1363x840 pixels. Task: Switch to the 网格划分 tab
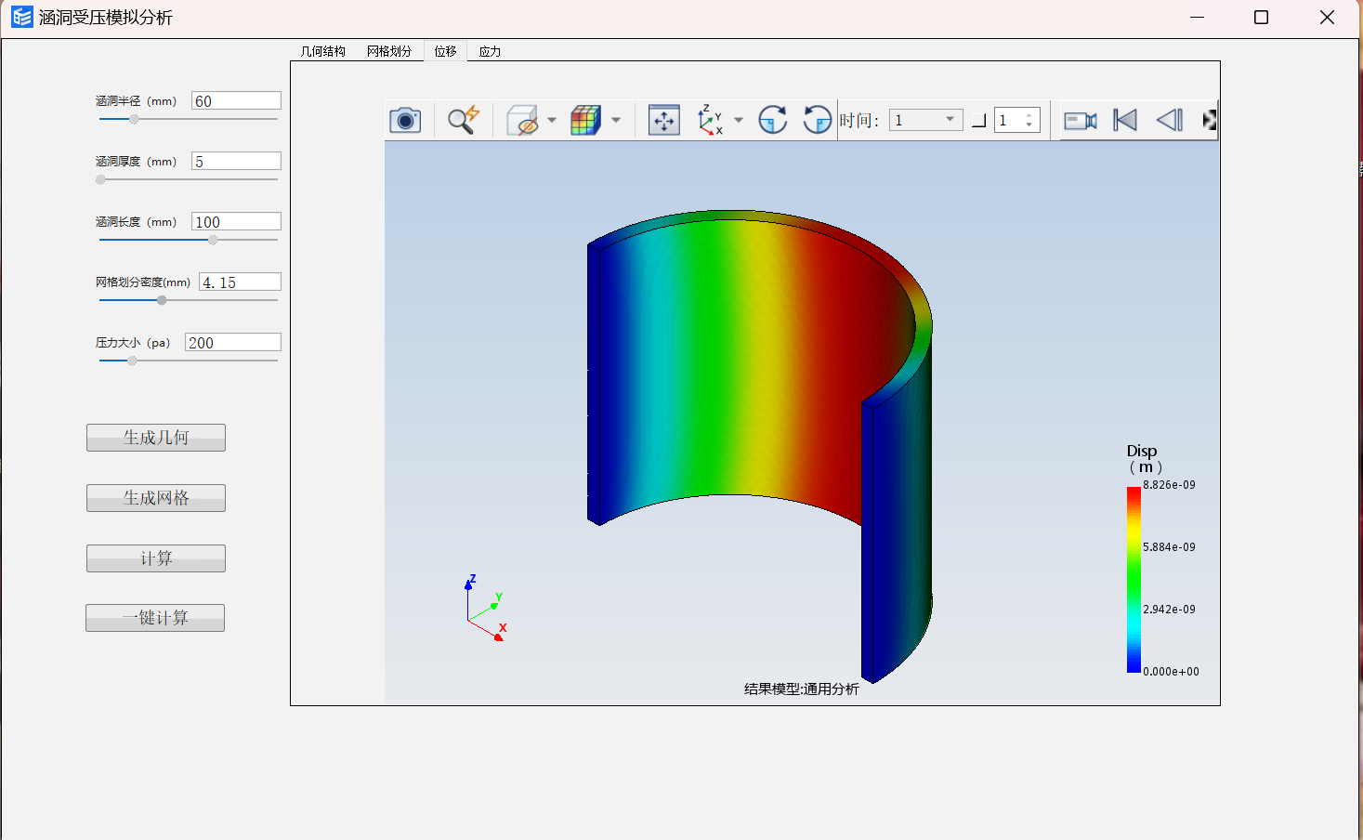click(389, 51)
